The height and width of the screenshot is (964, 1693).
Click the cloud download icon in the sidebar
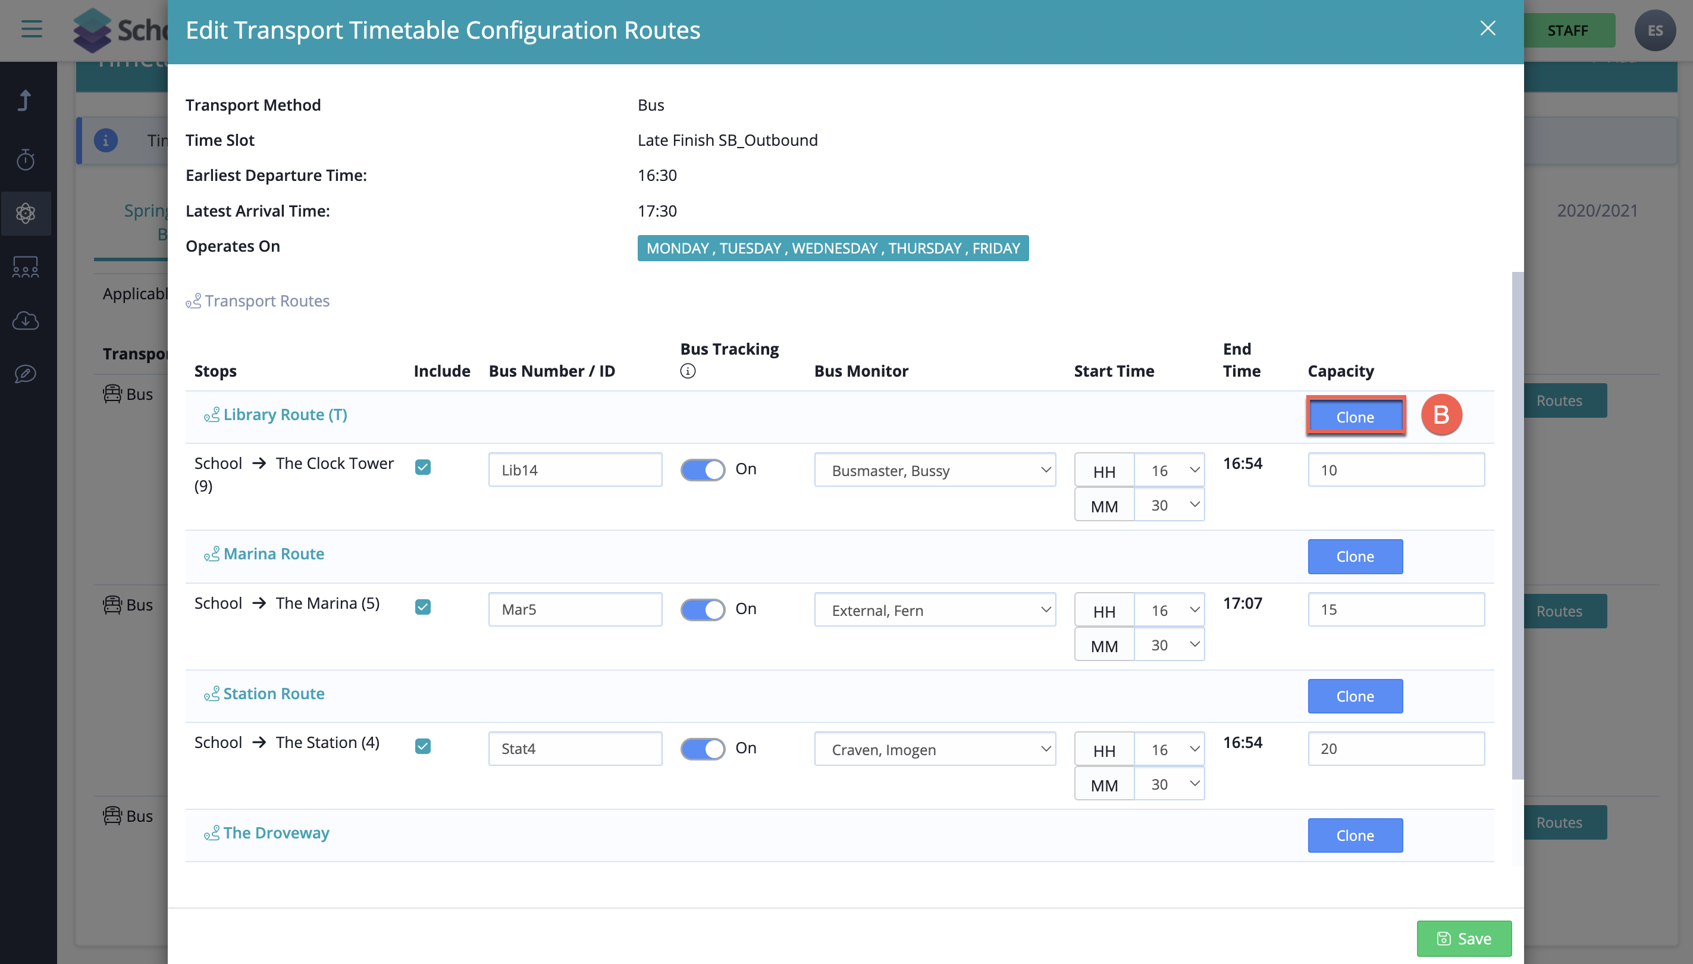click(x=25, y=321)
